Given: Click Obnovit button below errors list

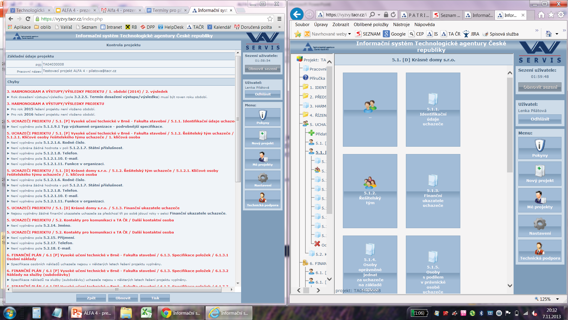Looking at the screenshot, I should [123, 298].
